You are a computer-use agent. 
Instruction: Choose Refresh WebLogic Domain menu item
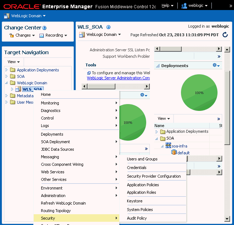click(63, 203)
